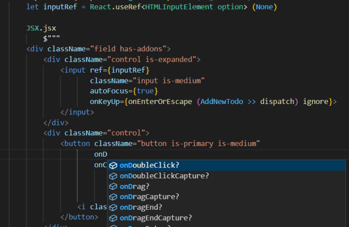Choose onDoubleClickCapture? from the suggestion list
Viewport: 349px width, 227px height.
164,176
